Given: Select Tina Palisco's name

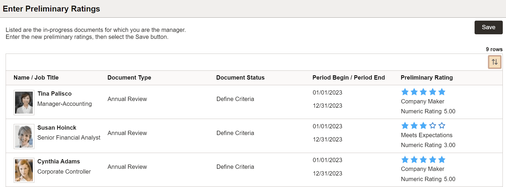Looking at the screenshot, I should coord(55,94).
